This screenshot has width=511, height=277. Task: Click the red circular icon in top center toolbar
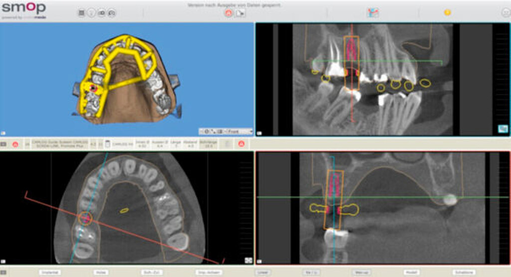[x=229, y=13]
